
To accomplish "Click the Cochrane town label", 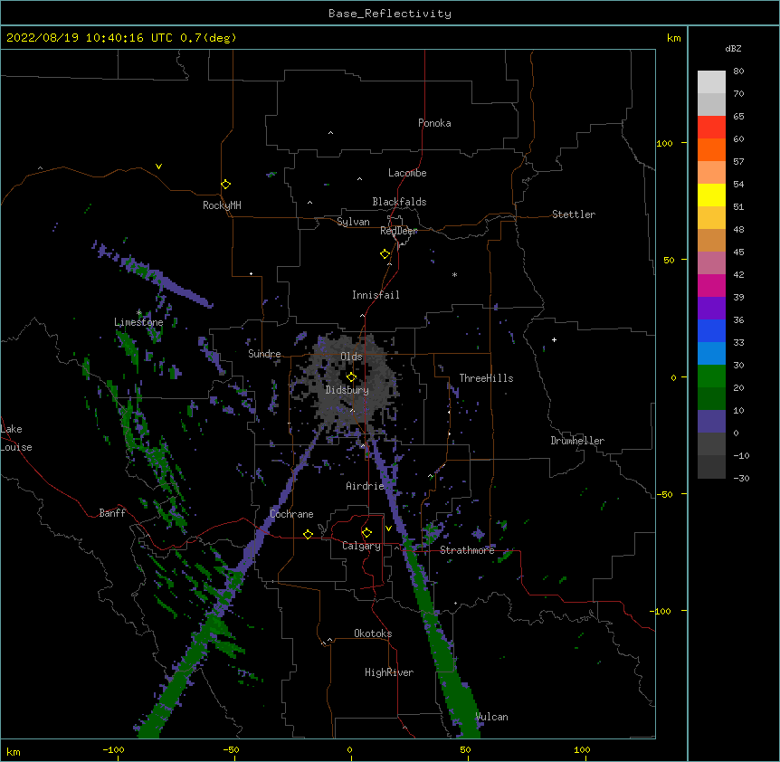I will pos(291,514).
